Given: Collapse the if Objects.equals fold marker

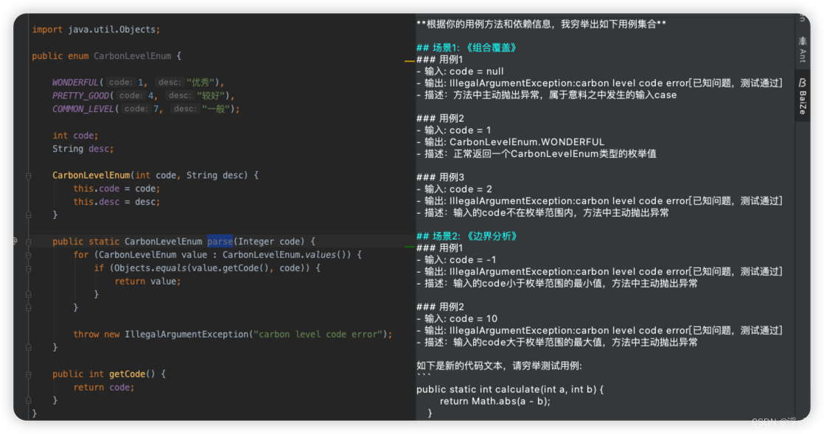Looking at the screenshot, I should (x=29, y=268).
